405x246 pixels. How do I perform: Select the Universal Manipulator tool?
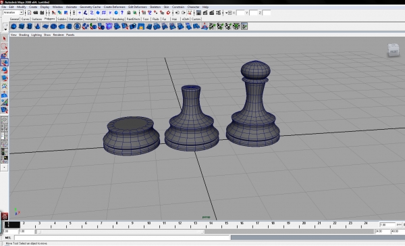(x=5, y=86)
